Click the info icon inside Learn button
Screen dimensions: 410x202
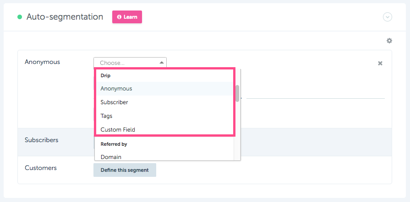pyautogui.click(x=119, y=17)
